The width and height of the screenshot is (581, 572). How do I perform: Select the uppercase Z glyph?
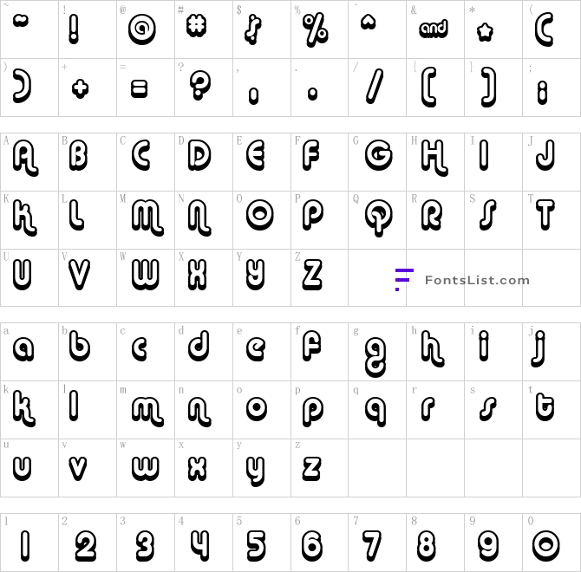click(x=312, y=275)
